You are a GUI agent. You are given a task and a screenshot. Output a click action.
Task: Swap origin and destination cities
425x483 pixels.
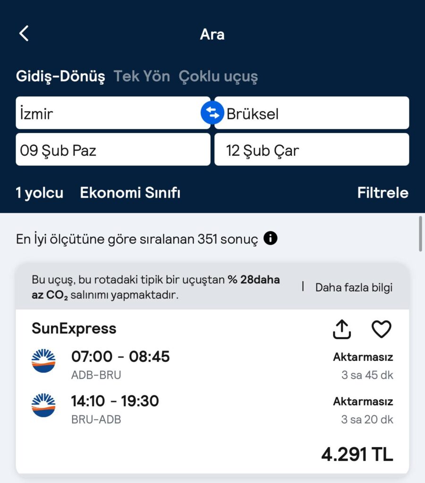(212, 113)
